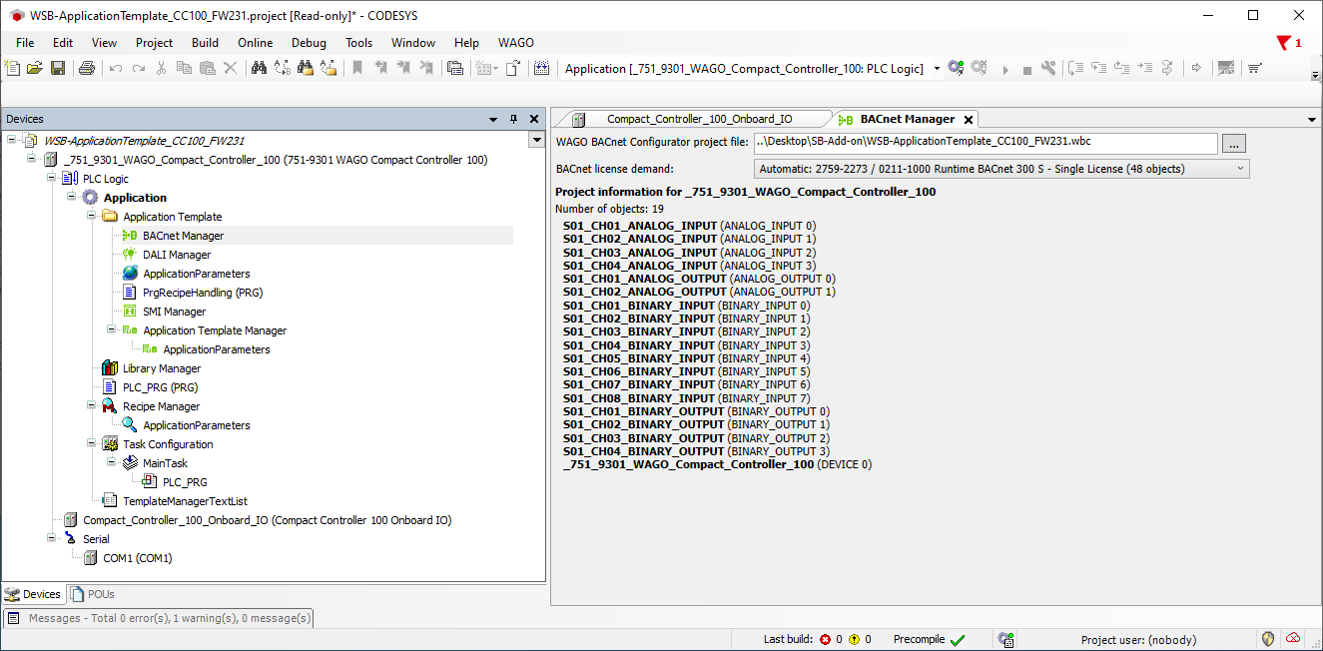
Task: Collapse the PLC Logic tree node
Action: [52, 179]
